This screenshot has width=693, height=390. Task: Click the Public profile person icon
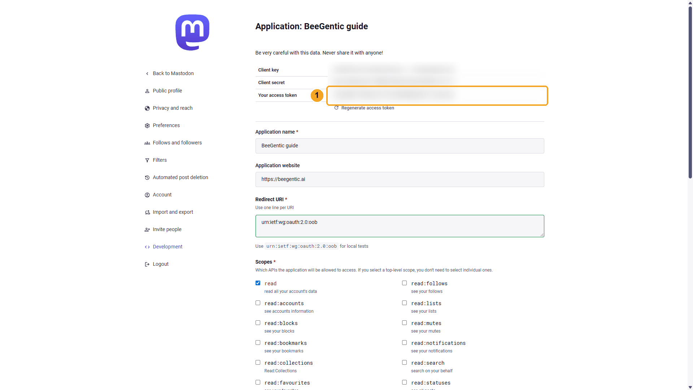point(147,91)
